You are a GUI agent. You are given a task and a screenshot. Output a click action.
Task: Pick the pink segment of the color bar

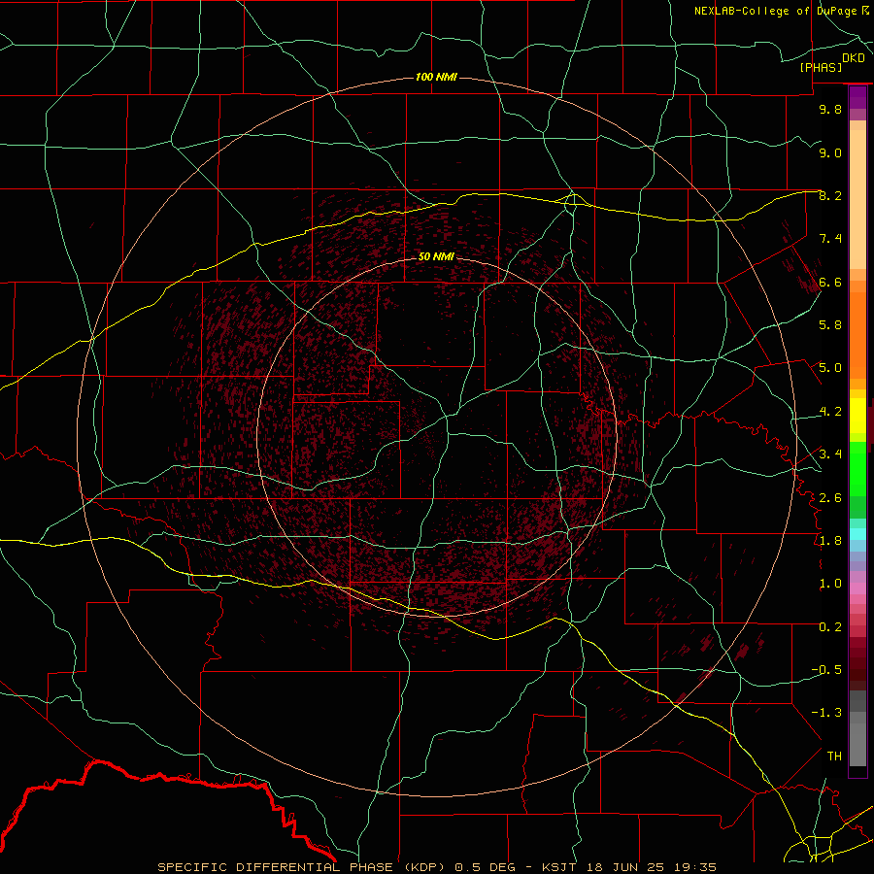[x=857, y=588]
